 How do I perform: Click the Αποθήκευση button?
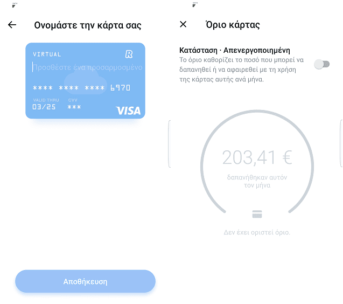(85, 281)
